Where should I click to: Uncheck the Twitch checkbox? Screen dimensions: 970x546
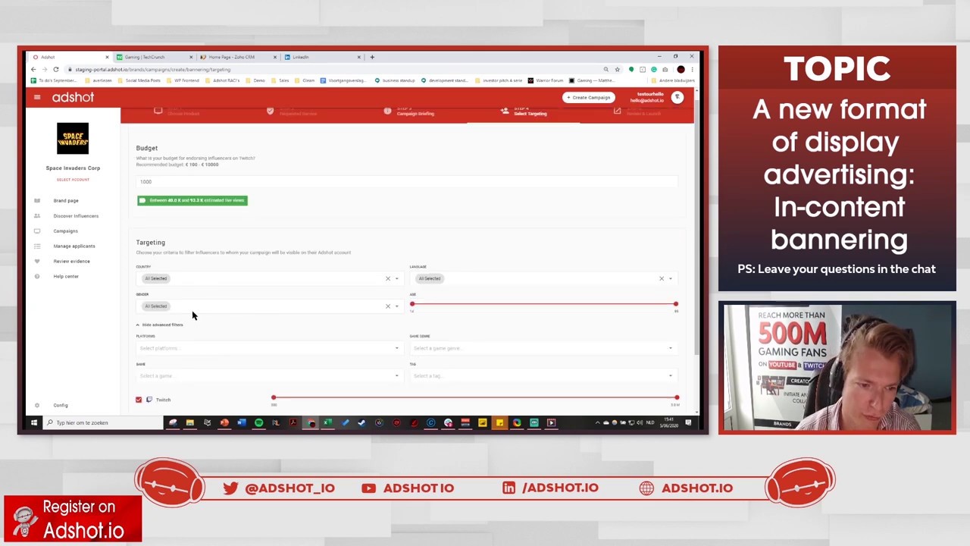click(x=139, y=400)
